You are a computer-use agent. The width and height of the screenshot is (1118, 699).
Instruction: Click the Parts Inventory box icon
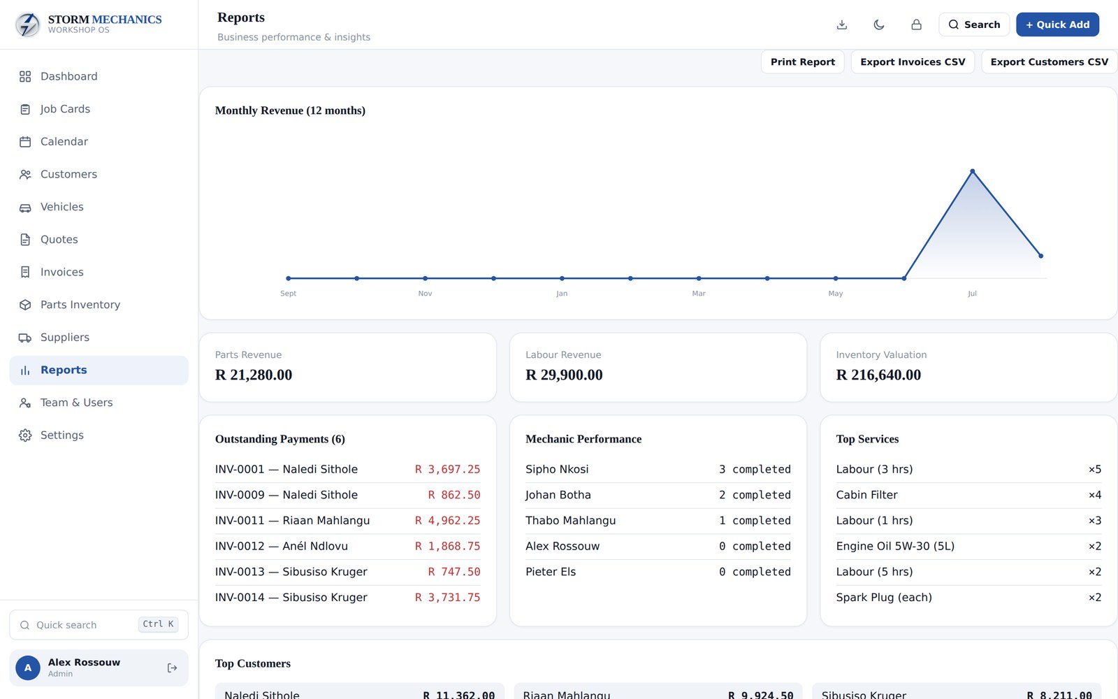pyautogui.click(x=25, y=305)
